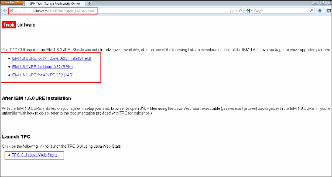
Task: Click the globe site identity icon
Action: (x=12, y=10)
